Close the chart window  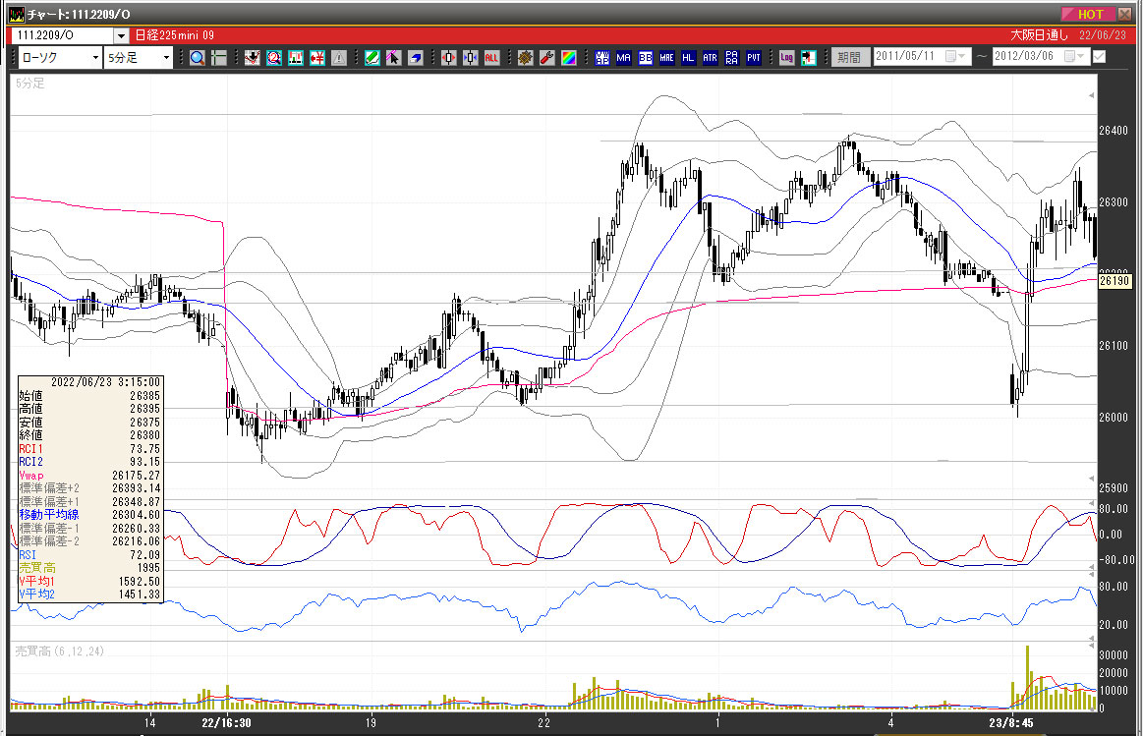pyautogui.click(x=1125, y=14)
